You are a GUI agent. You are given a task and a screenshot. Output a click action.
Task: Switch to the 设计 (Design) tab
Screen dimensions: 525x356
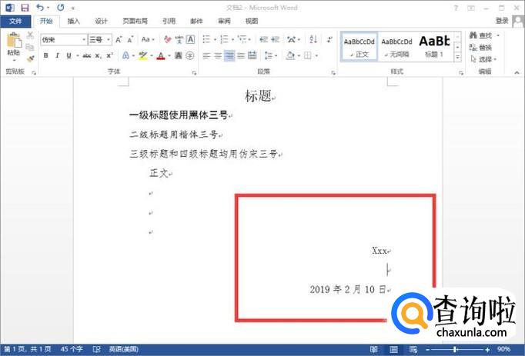coord(101,21)
